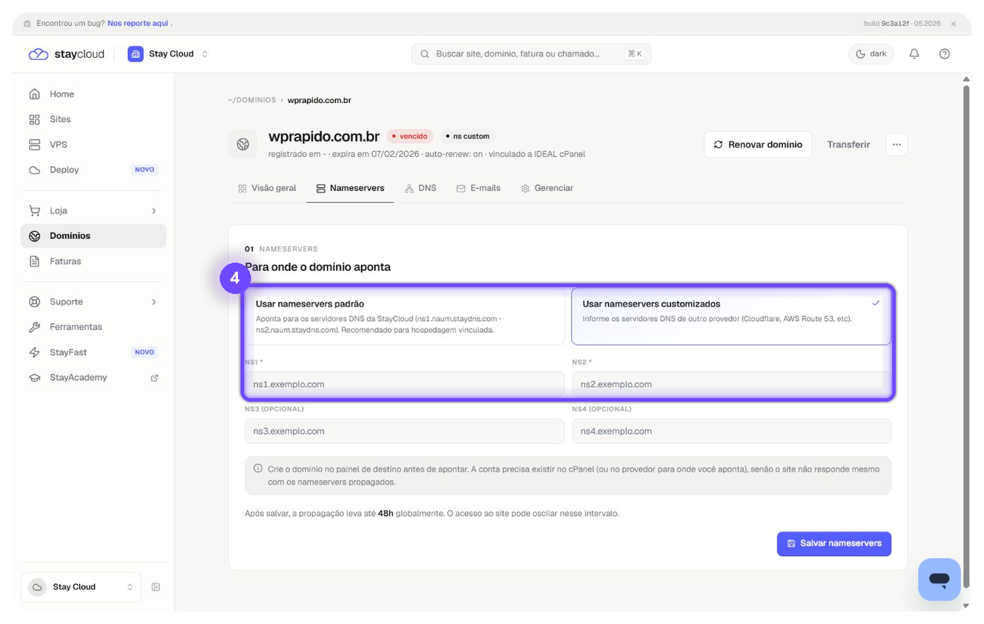Click the info icon in notice box
Image resolution: width=984 pixels, height=624 pixels.
(x=258, y=468)
